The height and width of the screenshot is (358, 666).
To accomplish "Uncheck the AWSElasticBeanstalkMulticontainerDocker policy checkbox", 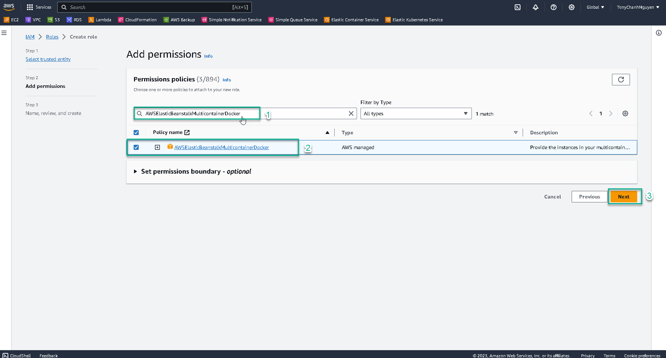I will 136,147.
